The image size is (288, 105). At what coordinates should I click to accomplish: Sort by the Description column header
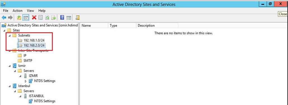click(x=157, y=25)
